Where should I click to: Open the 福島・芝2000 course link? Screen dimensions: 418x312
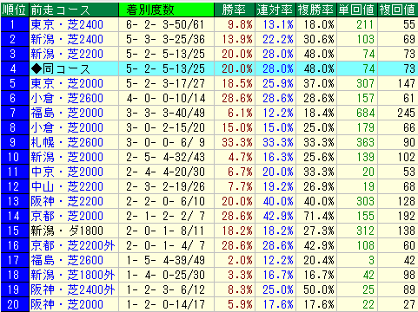coord(67,113)
